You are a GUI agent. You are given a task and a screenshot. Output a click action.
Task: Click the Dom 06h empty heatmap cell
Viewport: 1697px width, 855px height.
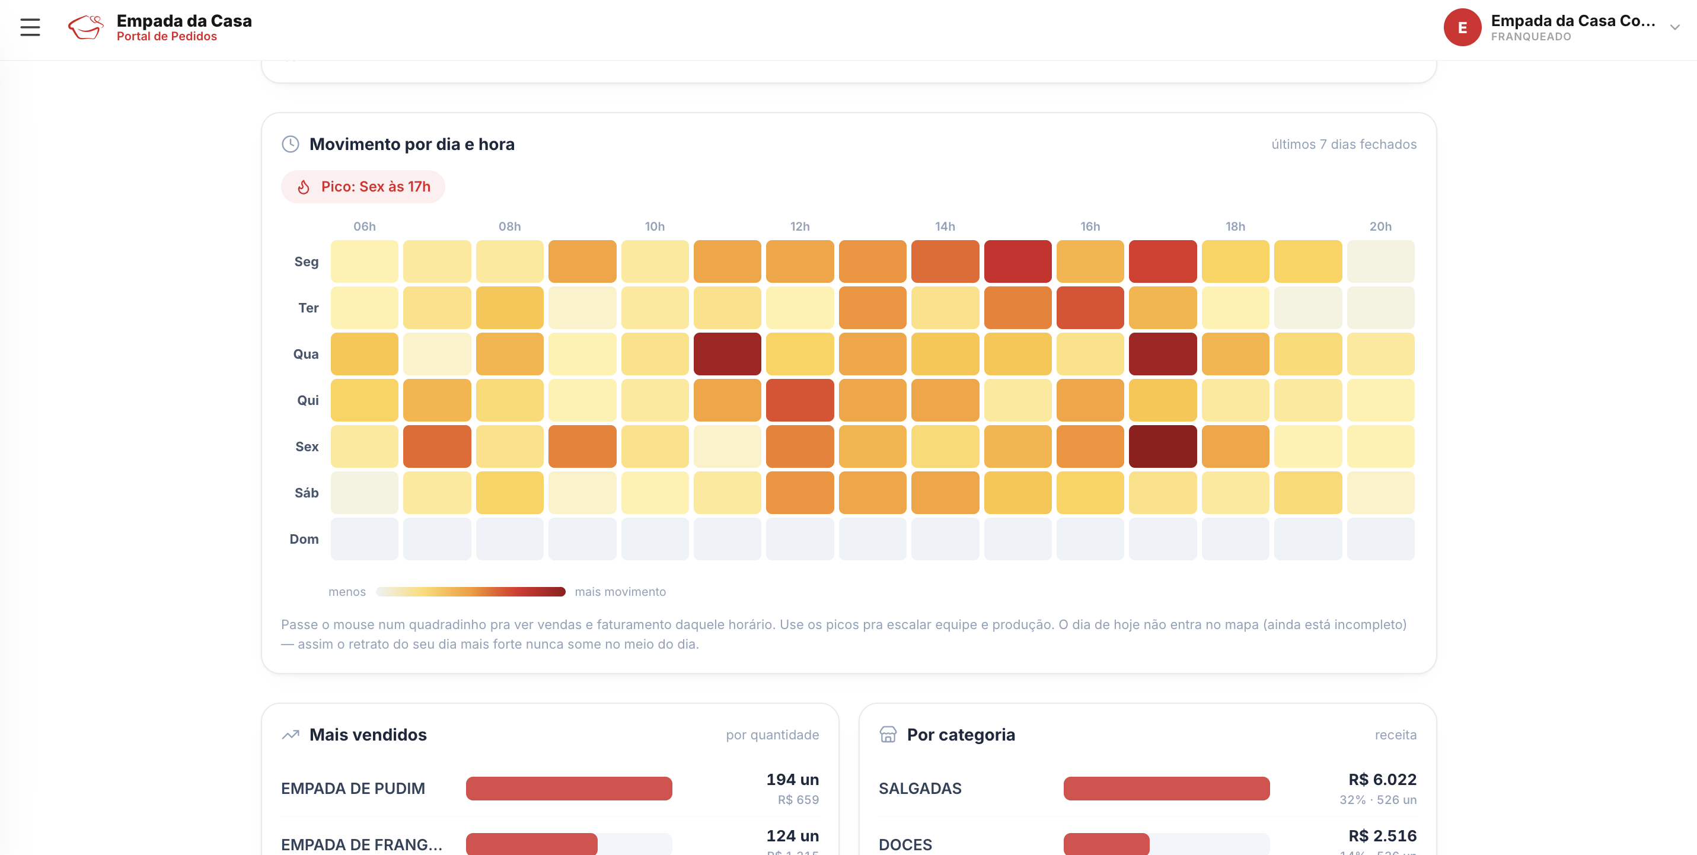[x=364, y=539]
